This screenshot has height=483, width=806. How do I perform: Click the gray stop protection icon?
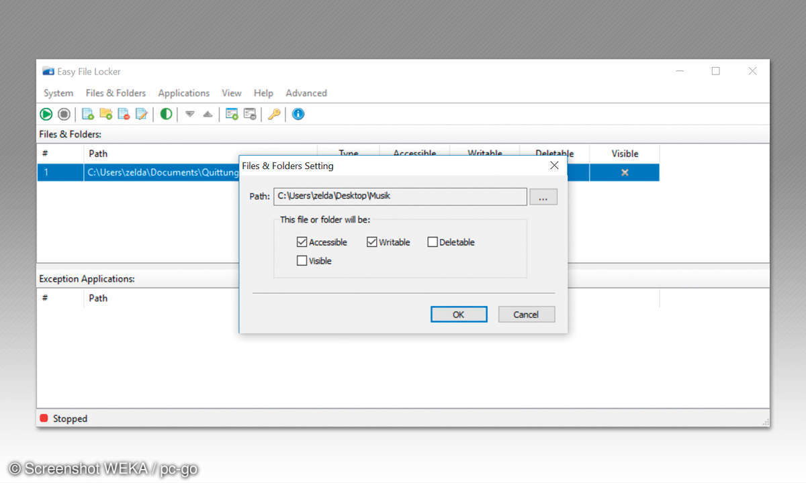pos(64,114)
